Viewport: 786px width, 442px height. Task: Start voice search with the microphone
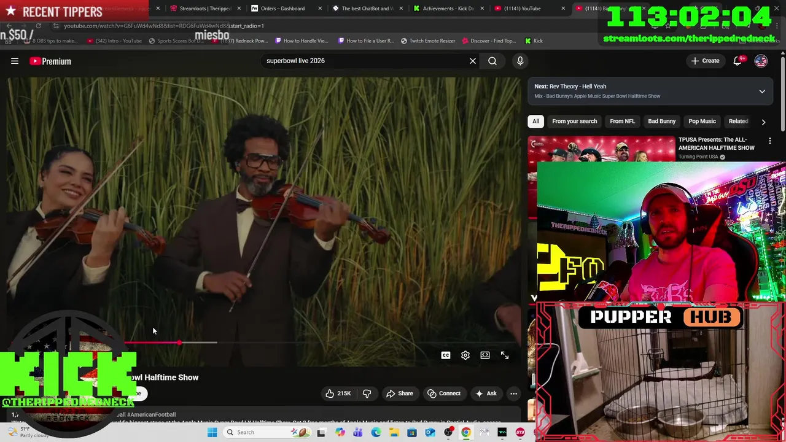[x=520, y=61]
